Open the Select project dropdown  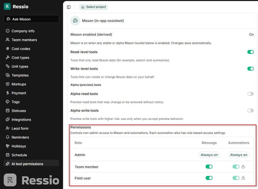click(94, 7)
